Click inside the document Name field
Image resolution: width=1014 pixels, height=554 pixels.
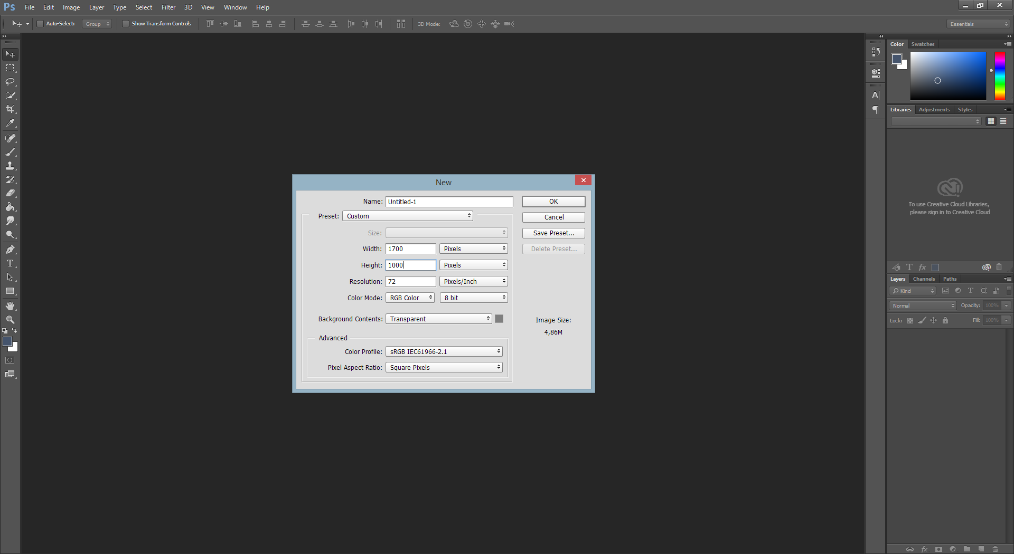tap(448, 202)
